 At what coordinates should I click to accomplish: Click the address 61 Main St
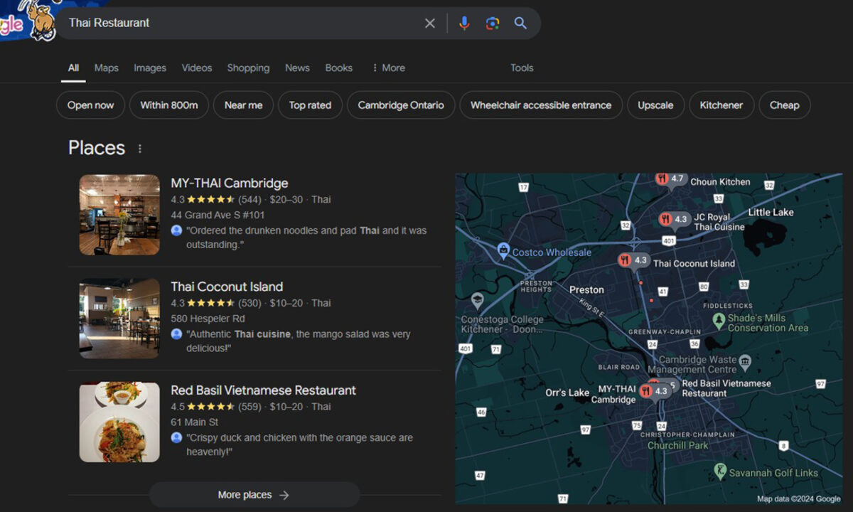pos(195,422)
